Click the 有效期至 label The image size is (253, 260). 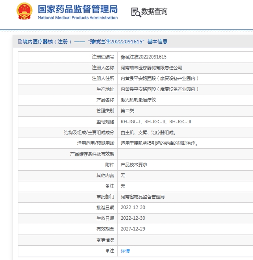click(105, 229)
